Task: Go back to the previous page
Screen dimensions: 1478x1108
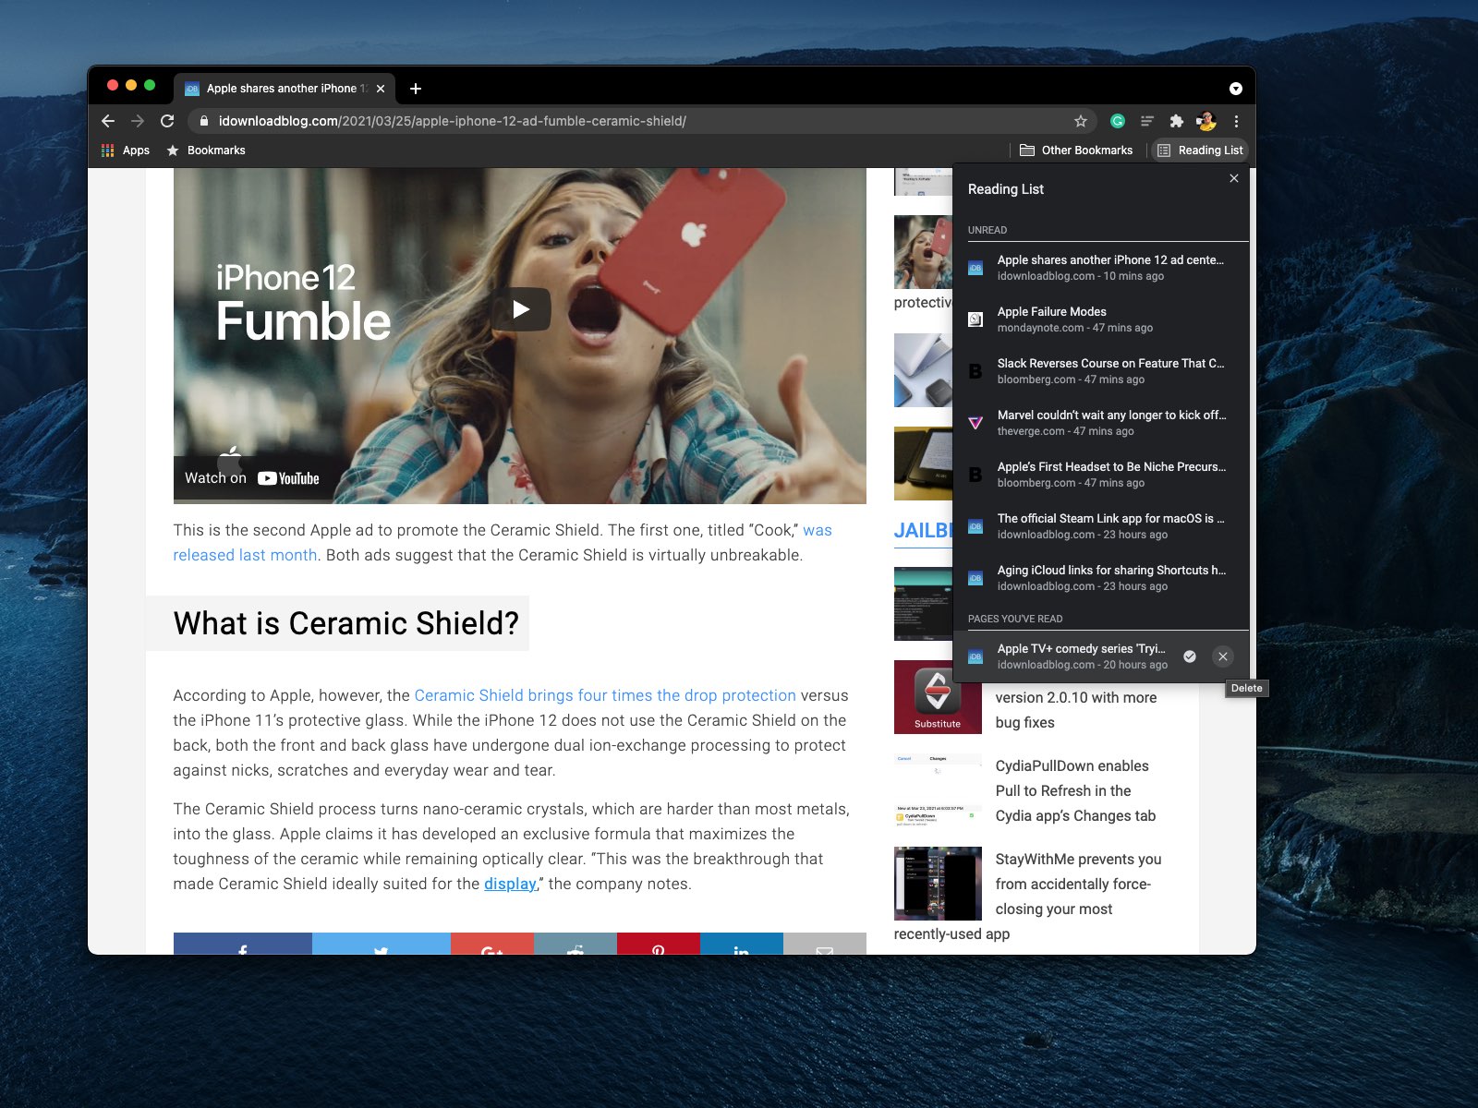Action: pos(108,121)
